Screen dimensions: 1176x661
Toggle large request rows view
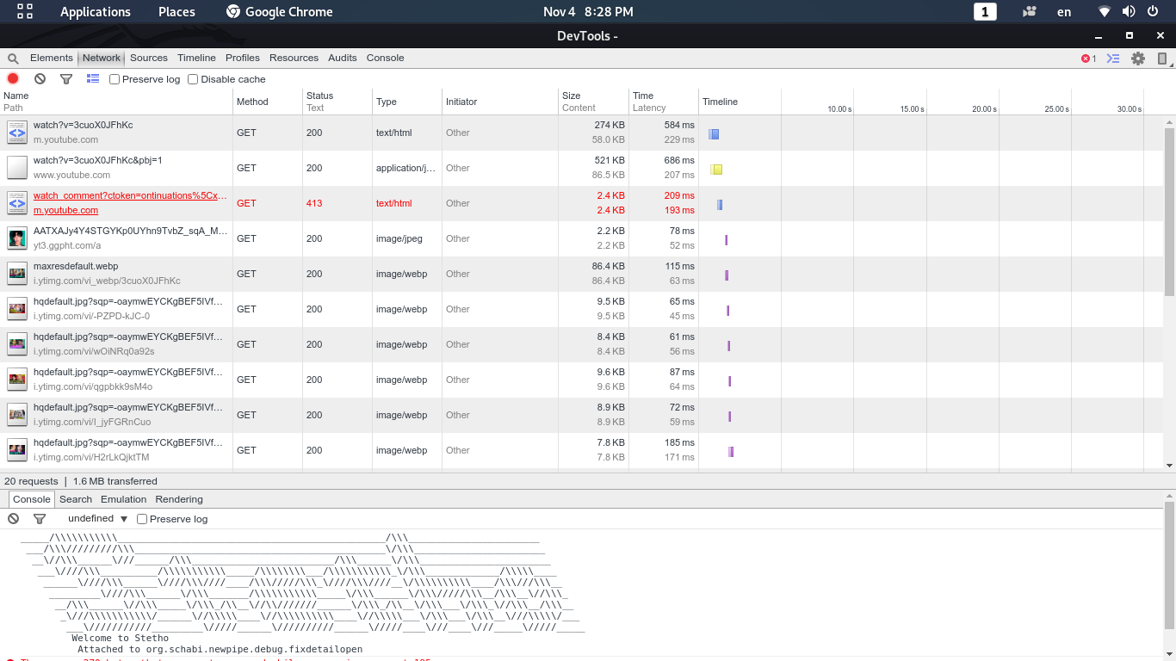point(92,78)
